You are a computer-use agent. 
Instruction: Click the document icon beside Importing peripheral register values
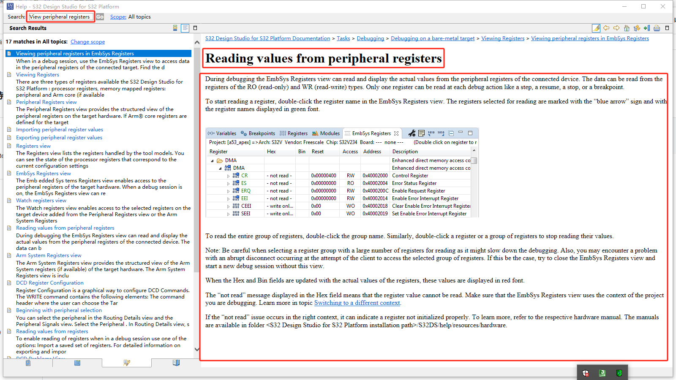tap(9, 130)
